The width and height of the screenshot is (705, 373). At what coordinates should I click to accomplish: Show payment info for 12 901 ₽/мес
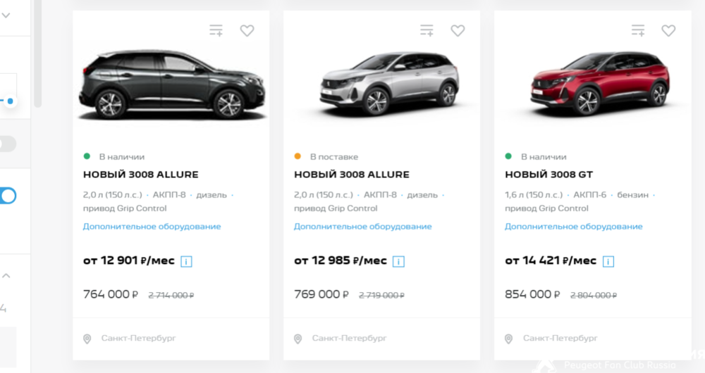click(x=187, y=261)
